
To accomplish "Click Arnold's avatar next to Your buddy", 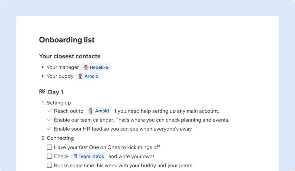I will [x=80, y=76].
